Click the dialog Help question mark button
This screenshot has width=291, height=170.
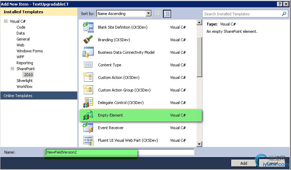coord(280,4)
